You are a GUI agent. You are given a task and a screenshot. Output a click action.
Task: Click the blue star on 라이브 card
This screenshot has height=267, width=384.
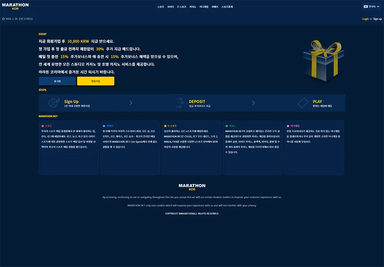[104, 126]
